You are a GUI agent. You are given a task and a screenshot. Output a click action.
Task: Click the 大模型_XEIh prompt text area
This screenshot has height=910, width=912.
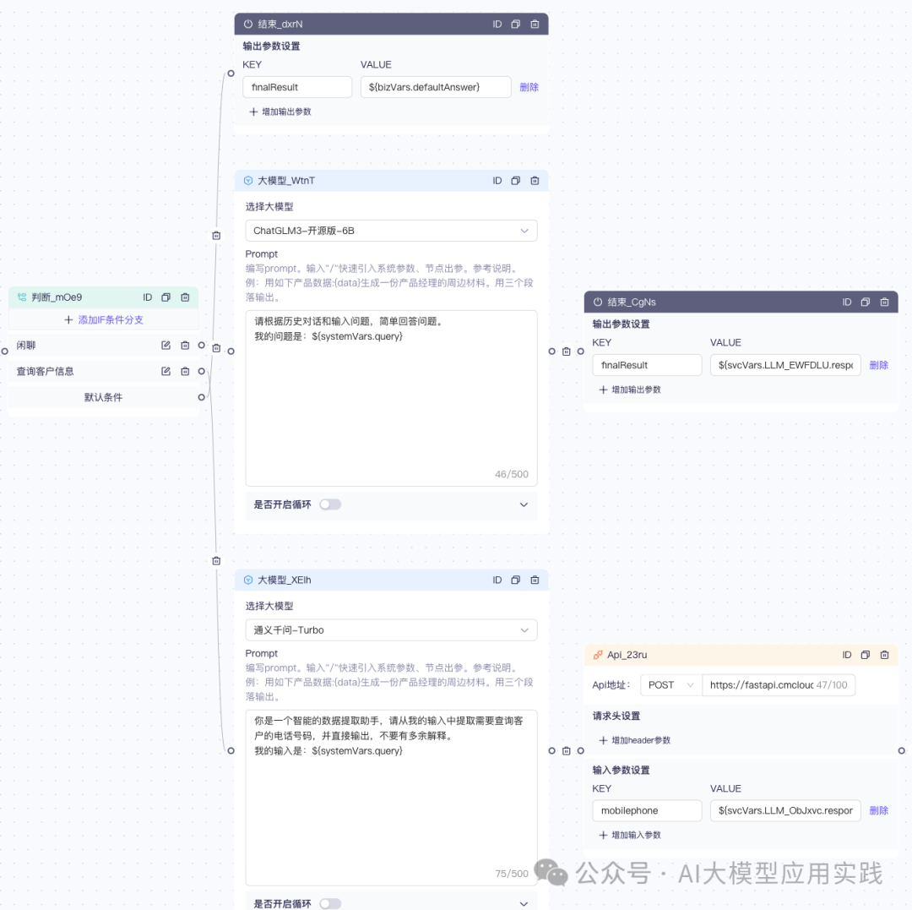[x=391, y=797]
